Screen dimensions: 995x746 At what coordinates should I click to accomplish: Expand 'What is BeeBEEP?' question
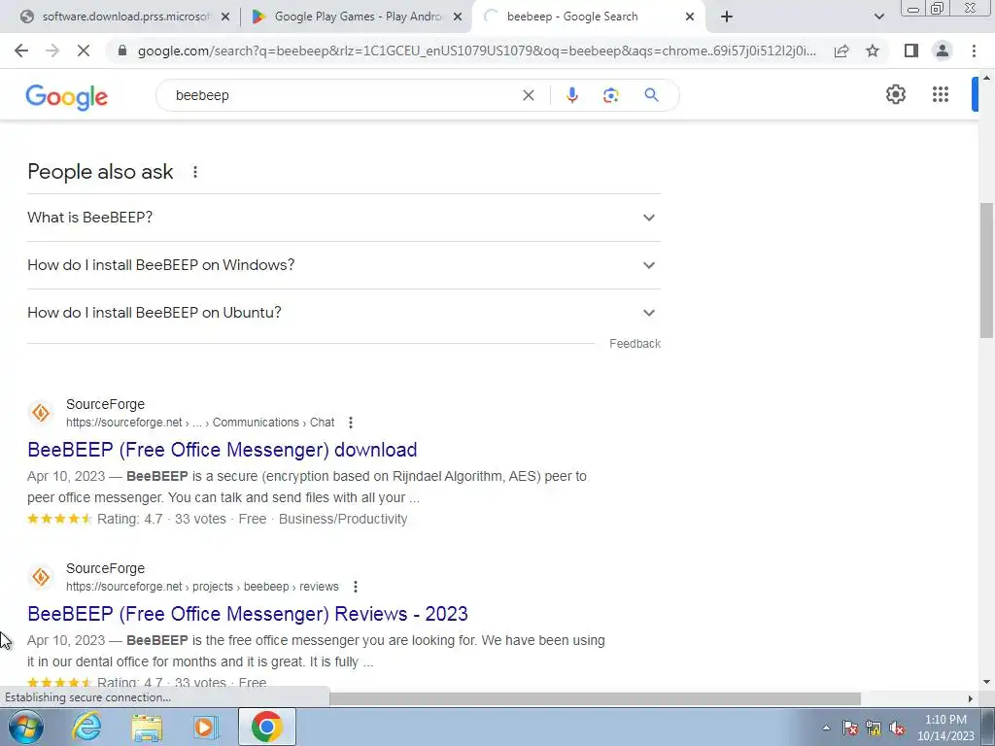[343, 218]
